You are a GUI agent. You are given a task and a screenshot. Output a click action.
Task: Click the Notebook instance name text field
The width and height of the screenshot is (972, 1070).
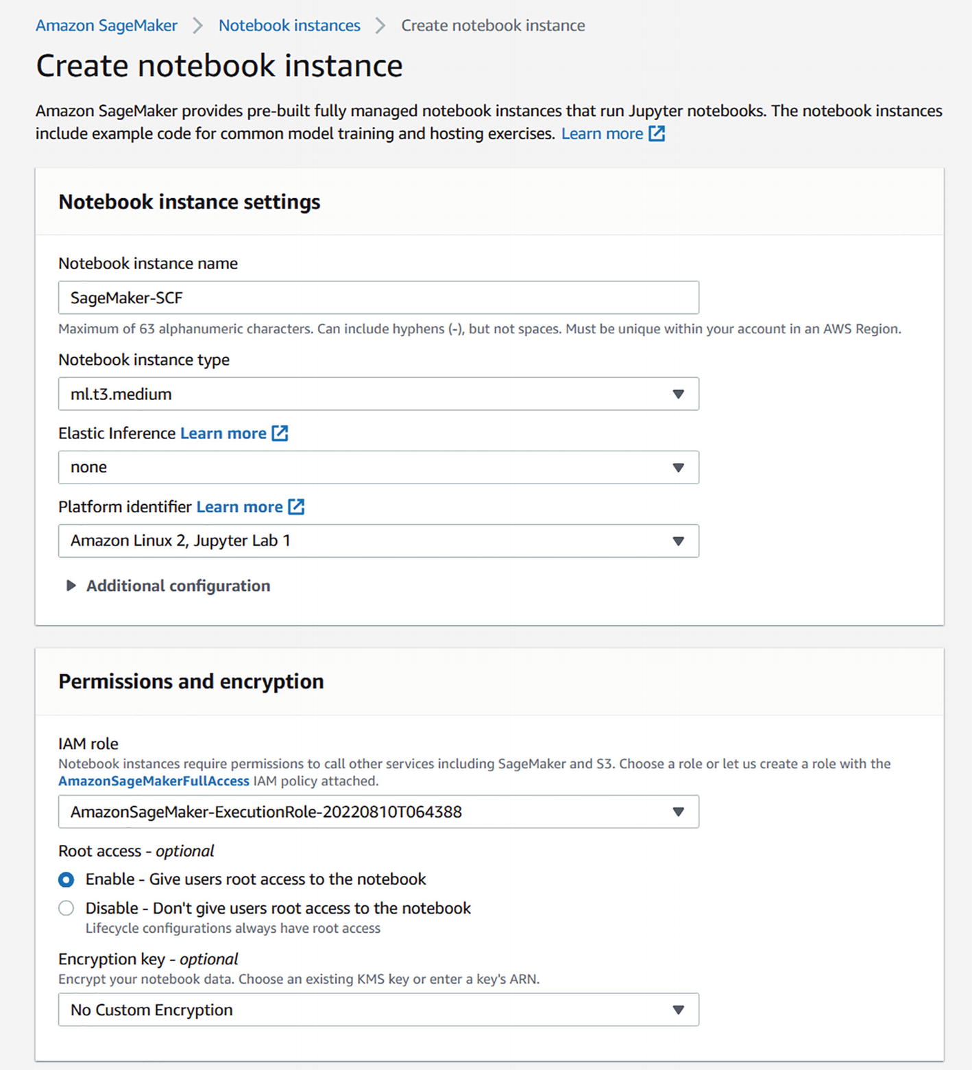tap(378, 298)
